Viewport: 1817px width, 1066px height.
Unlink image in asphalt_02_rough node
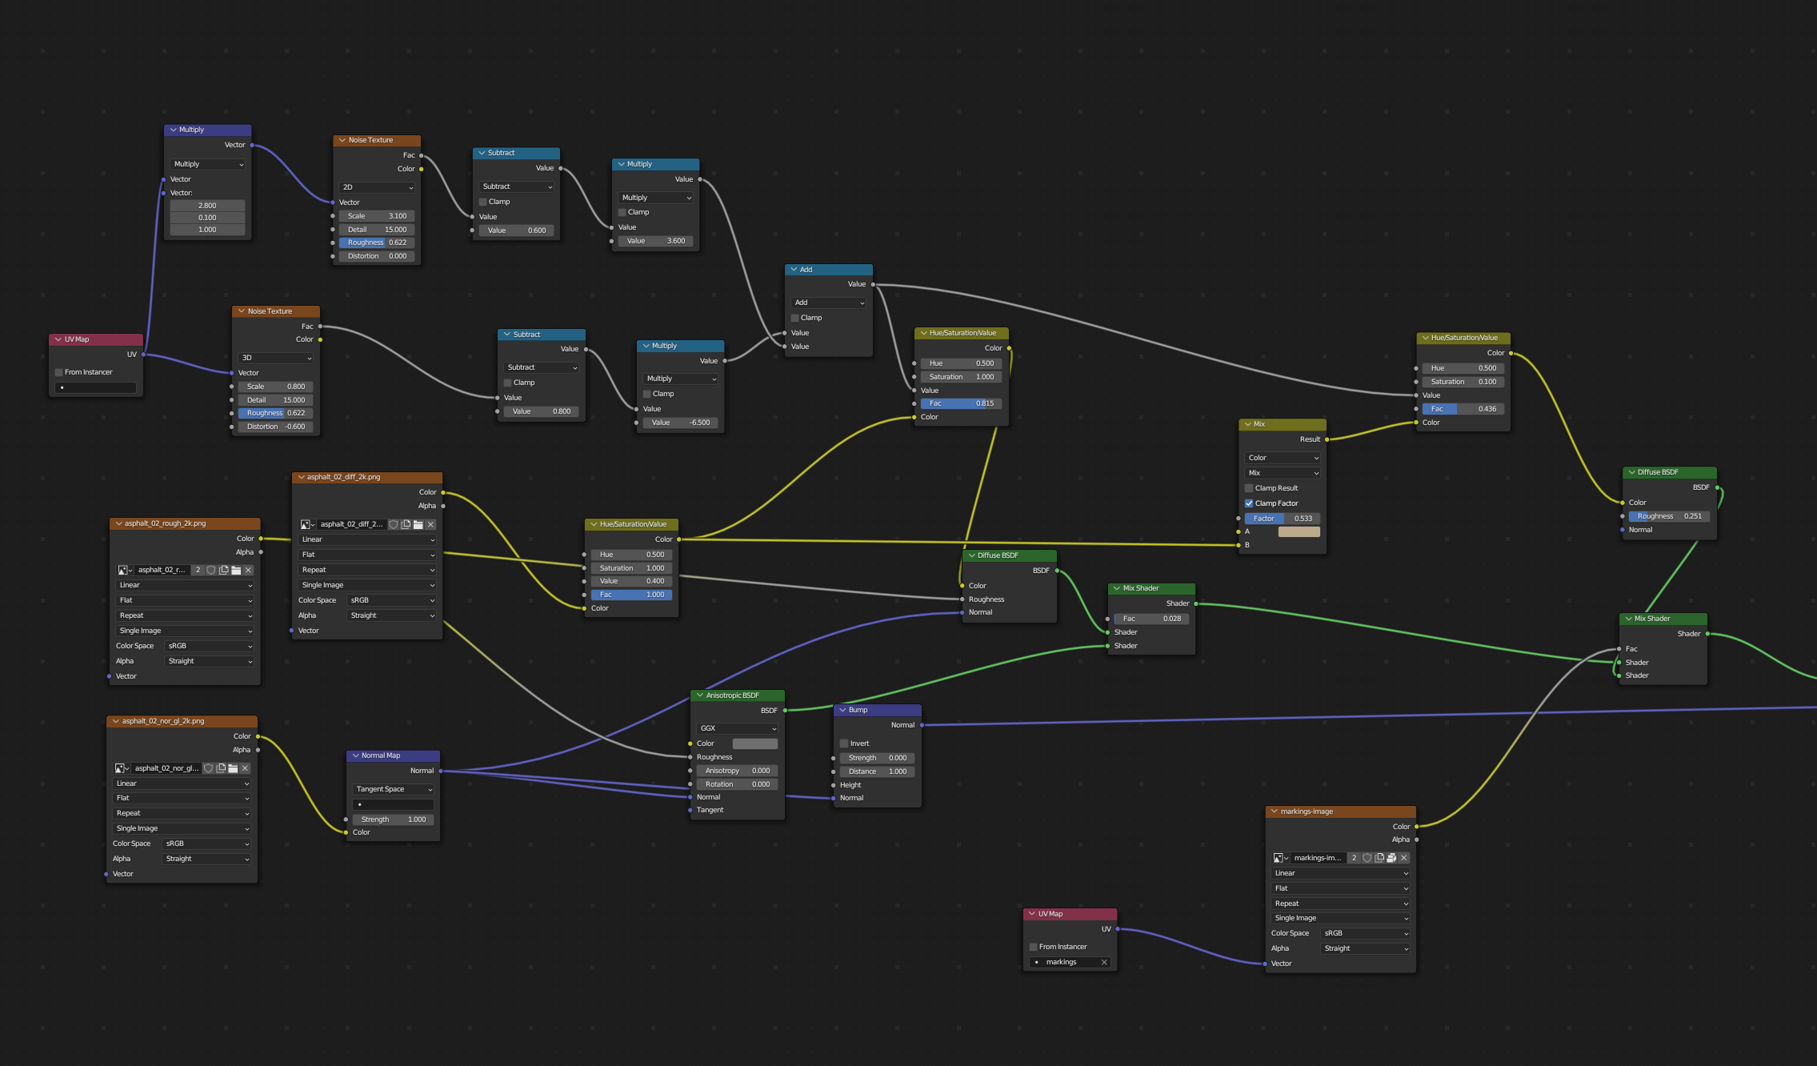click(248, 570)
